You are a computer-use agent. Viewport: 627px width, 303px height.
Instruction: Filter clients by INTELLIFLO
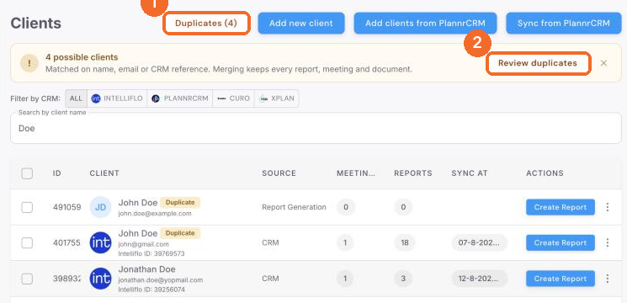pyautogui.click(x=117, y=98)
